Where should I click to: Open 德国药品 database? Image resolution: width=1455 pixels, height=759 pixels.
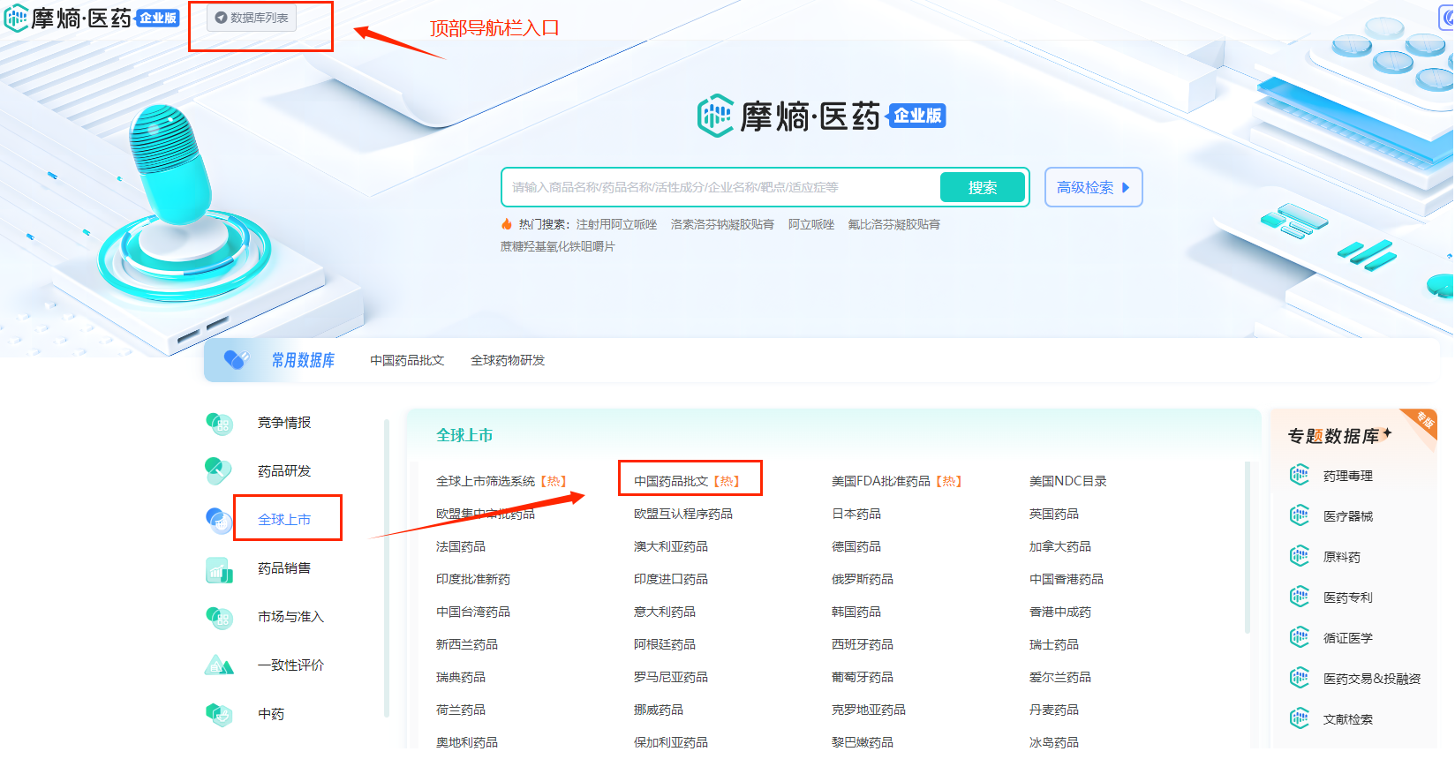(856, 546)
